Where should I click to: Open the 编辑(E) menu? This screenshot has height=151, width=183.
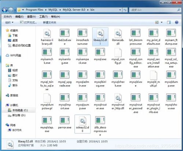[x=19, y=17]
